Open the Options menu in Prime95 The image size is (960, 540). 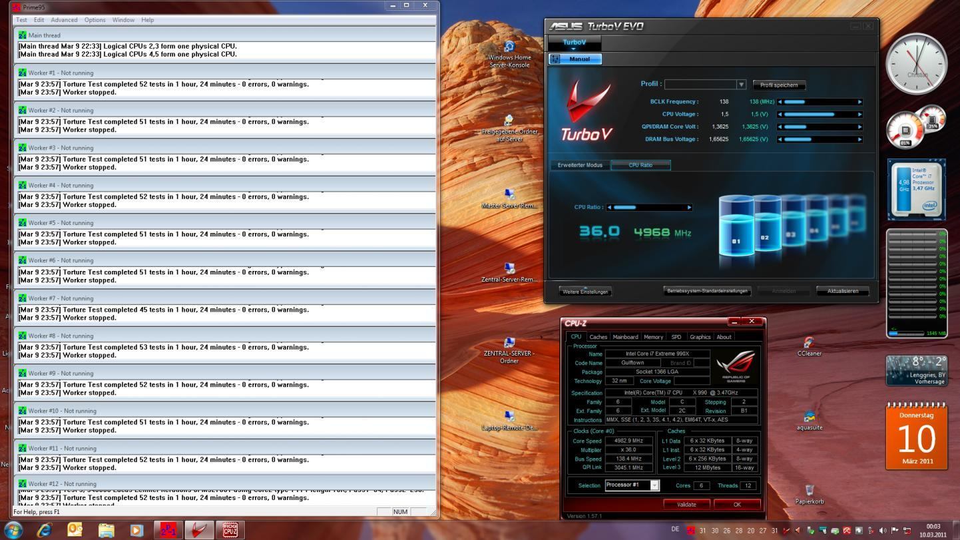[95, 20]
